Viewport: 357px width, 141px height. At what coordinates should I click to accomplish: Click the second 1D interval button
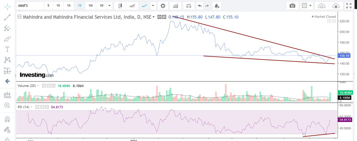(x=101, y=6)
